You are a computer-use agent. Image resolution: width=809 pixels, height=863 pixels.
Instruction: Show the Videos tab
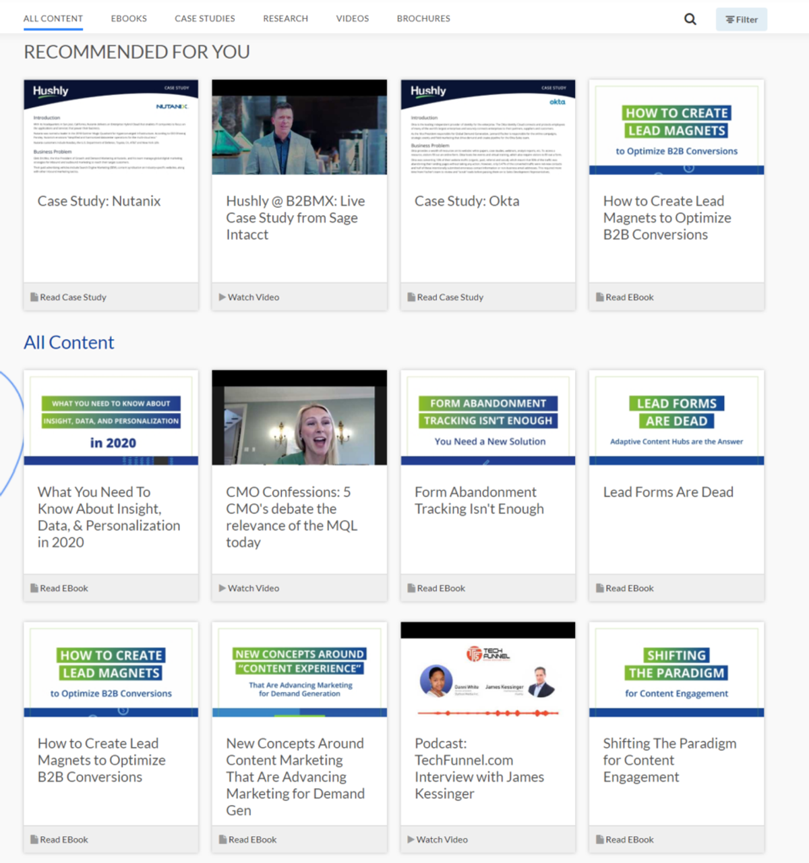(353, 18)
